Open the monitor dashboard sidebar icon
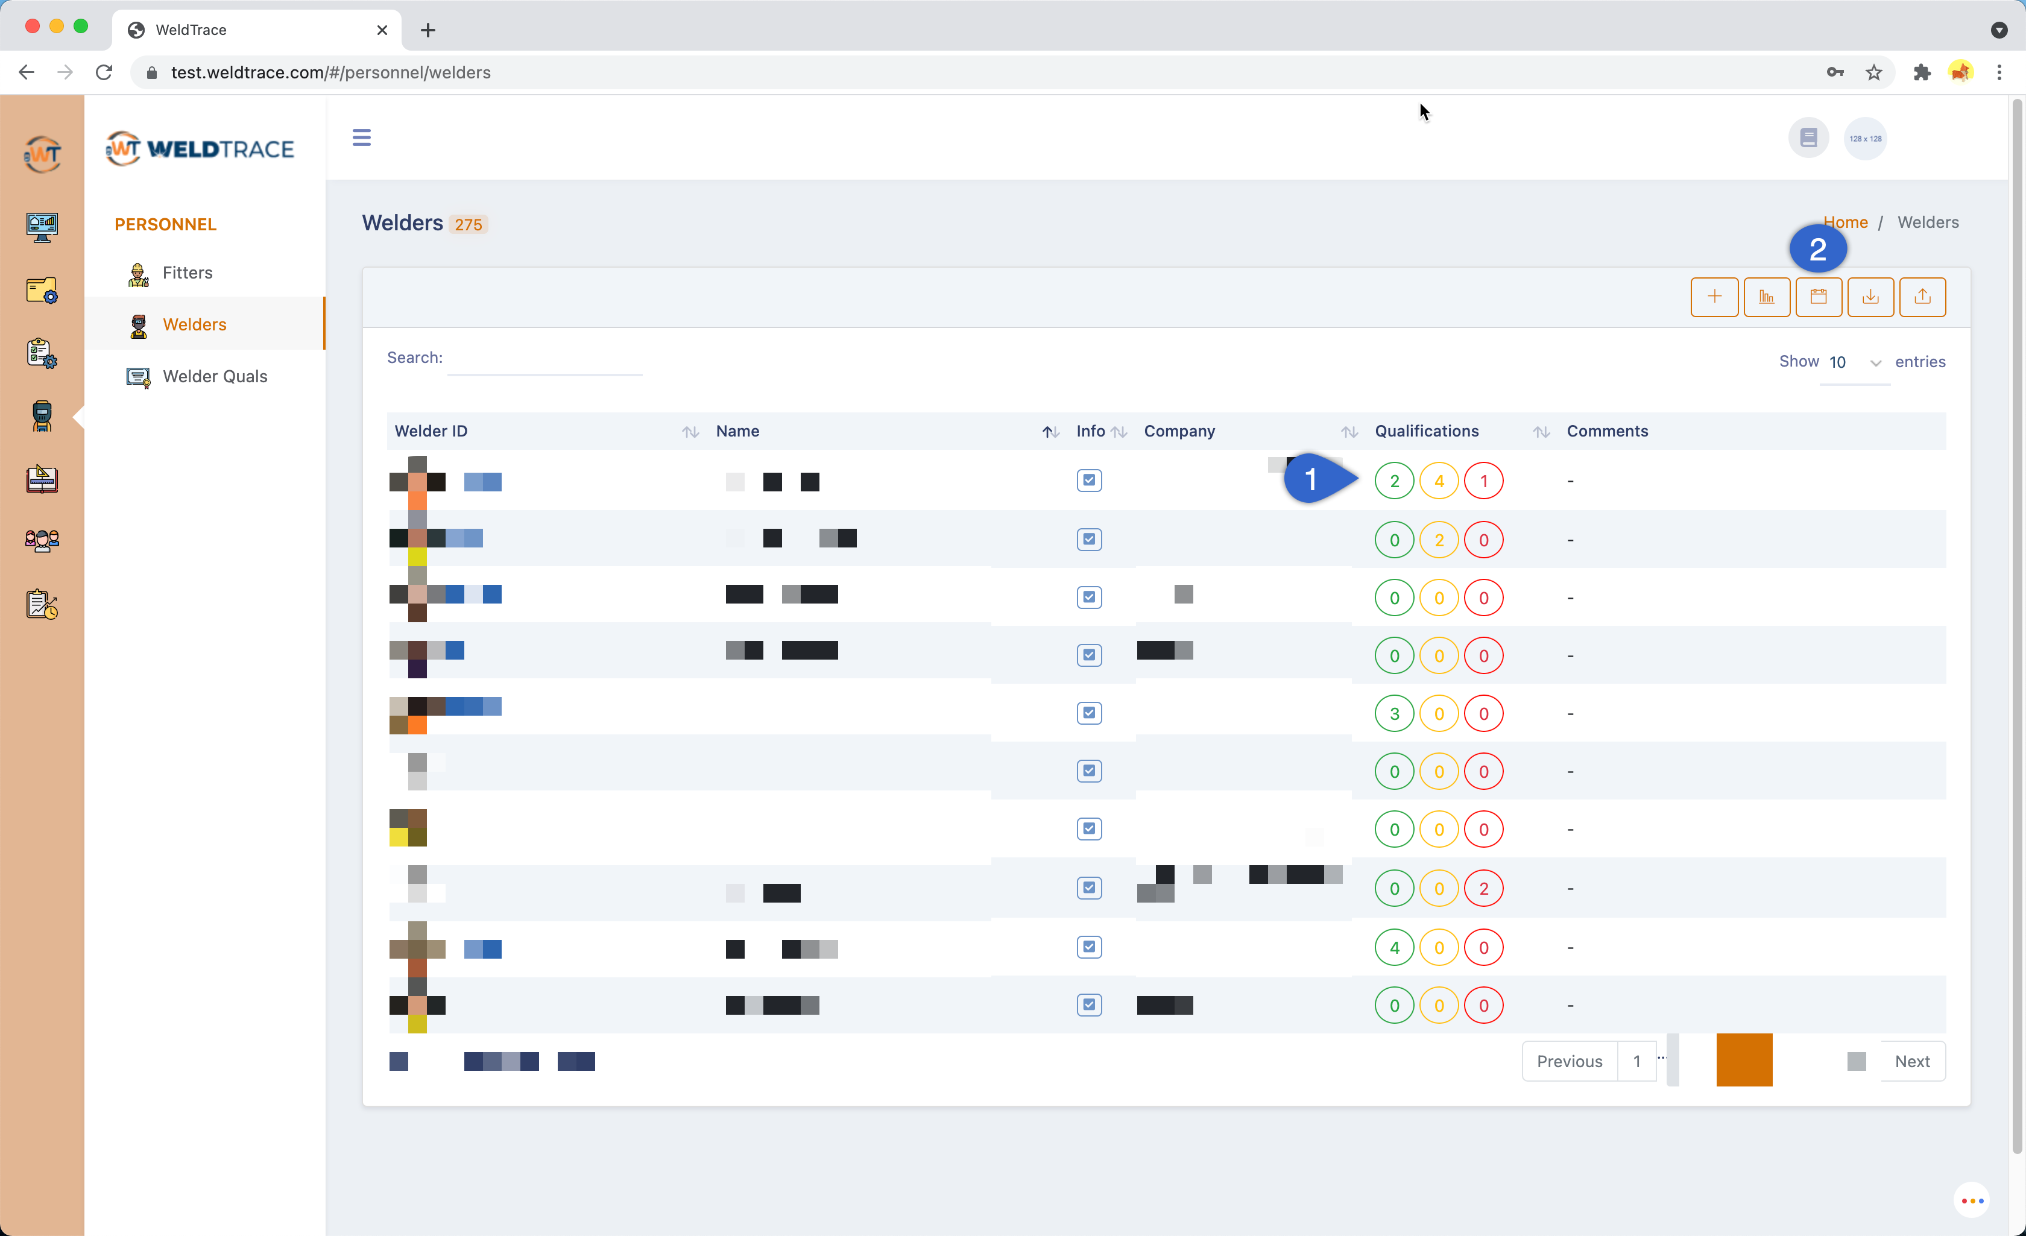The height and width of the screenshot is (1236, 2026). [x=42, y=227]
